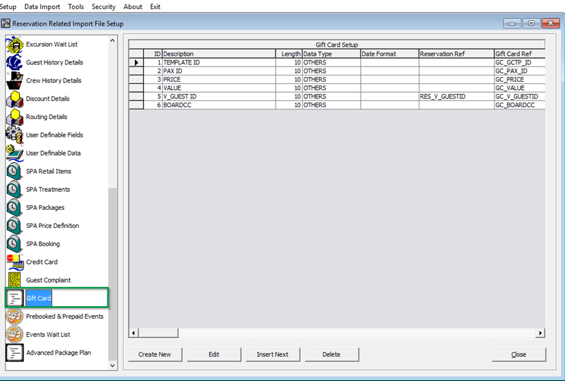The image size is (565, 381).
Task: Select the Guest History Details label
Action: [x=55, y=62]
